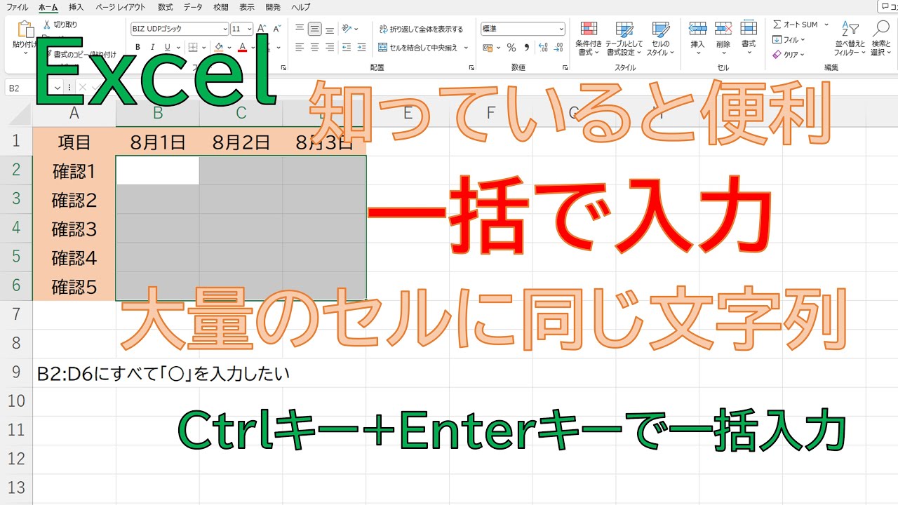Switch to 挿入 (Insert) tab
Viewport: 898px width, 505px height.
point(76,7)
